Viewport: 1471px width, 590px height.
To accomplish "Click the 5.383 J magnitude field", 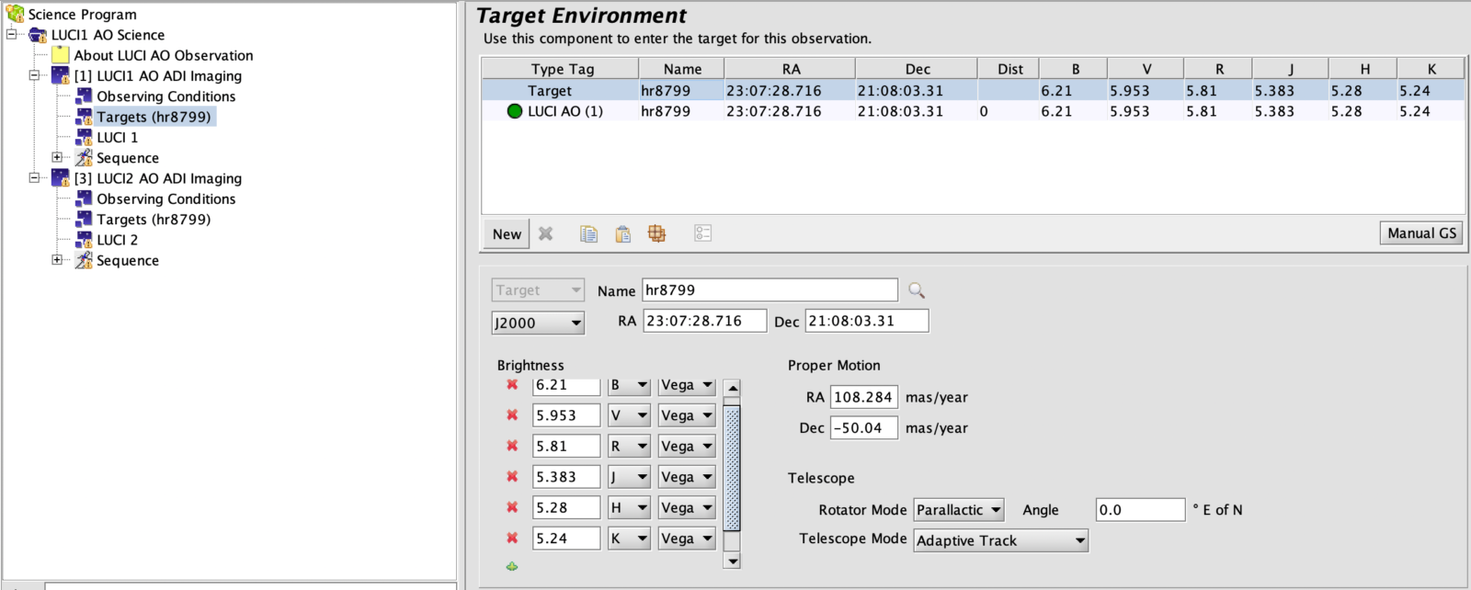I will [x=566, y=477].
